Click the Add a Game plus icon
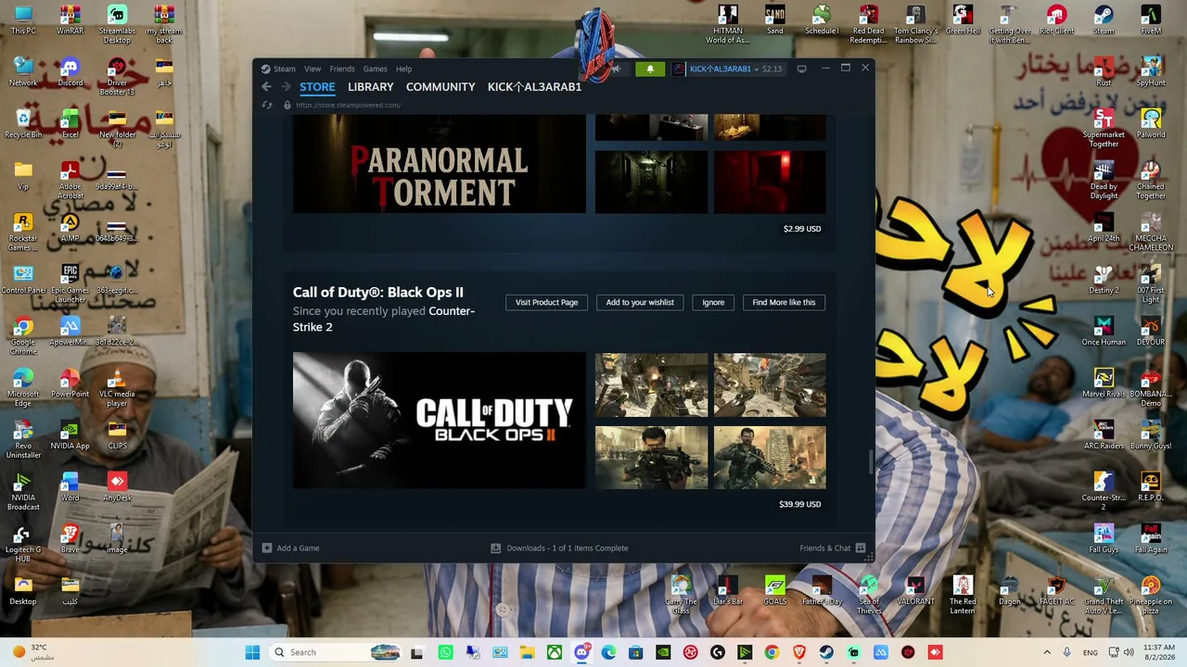The height and width of the screenshot is (667, 1187). 267,548
